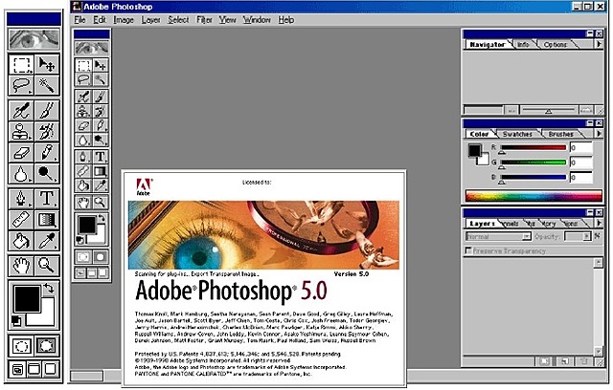Switch to Full Screen Mode in the large toolbox
Screen dimensions: 613x390
[51, 369]
